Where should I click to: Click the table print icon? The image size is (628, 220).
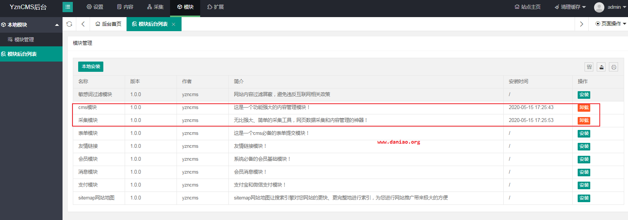pos(614,67)
